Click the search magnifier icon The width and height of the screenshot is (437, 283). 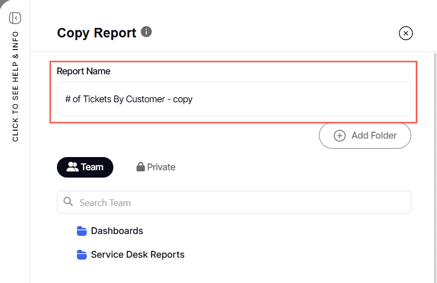coord(69,201)
